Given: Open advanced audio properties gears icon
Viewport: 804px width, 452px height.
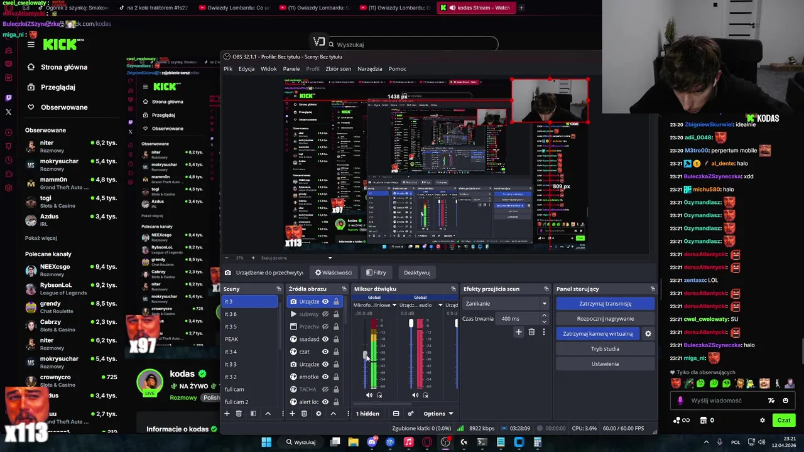Looking at the screenshot, I should 411,414.
